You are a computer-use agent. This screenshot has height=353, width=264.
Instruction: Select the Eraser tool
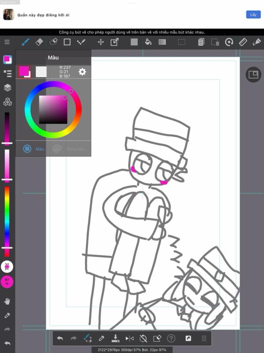[39, 42]
